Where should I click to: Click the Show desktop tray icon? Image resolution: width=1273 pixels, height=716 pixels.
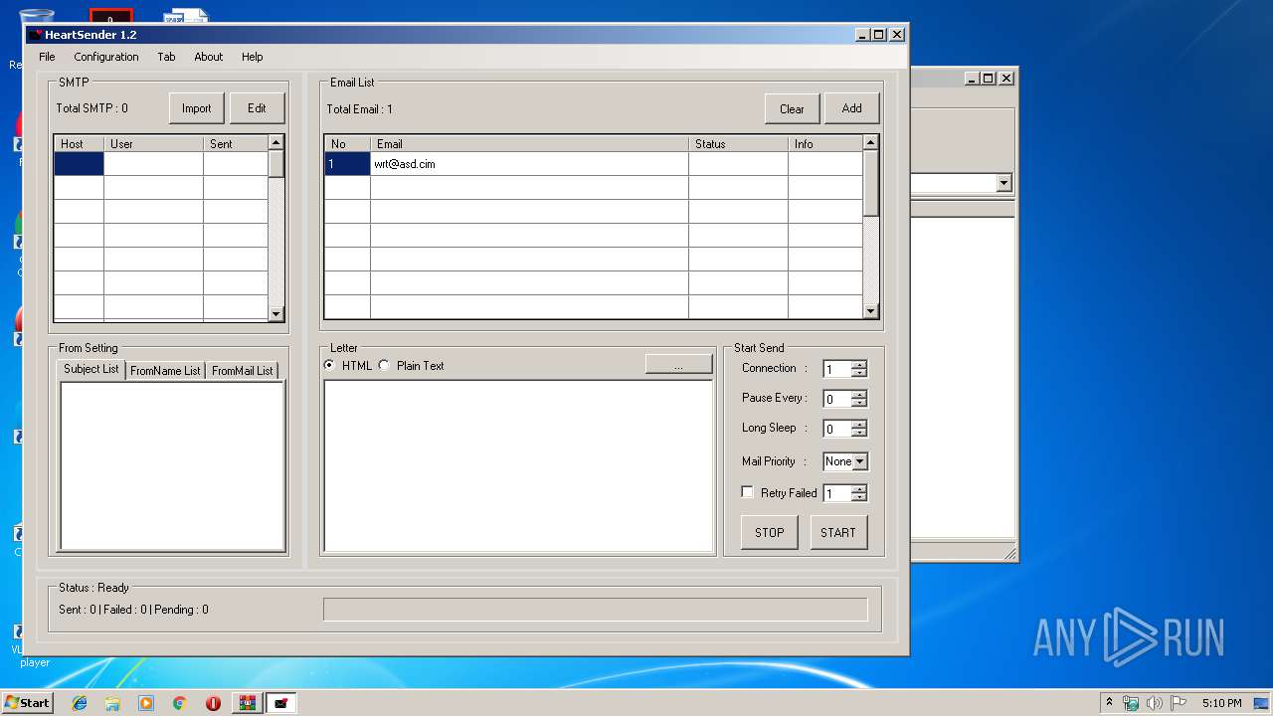1262,703
